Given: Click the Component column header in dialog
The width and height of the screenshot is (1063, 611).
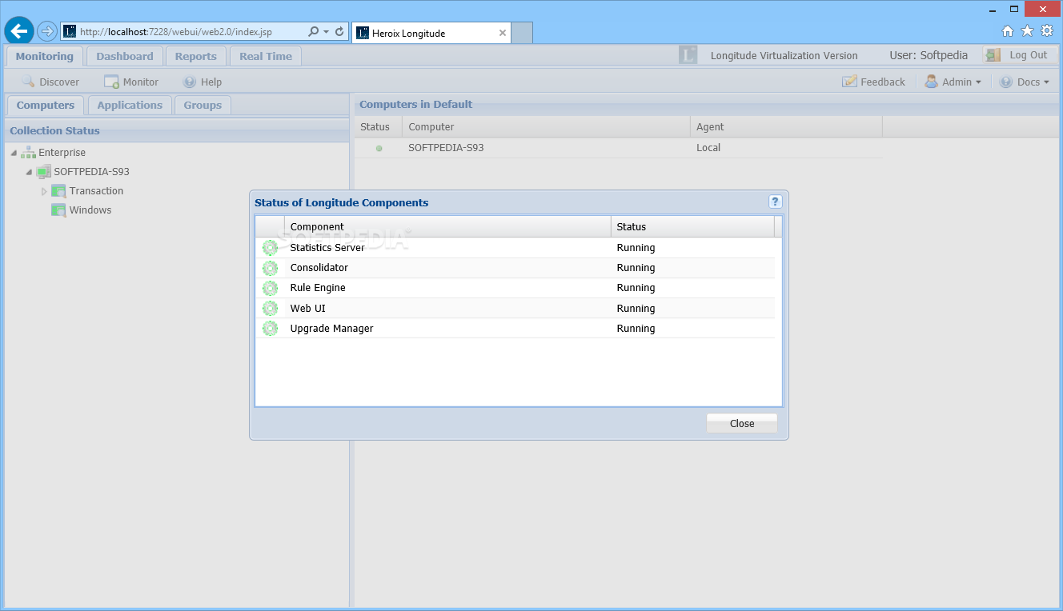Looking at the screenshot, I should [x=447, y=227].
